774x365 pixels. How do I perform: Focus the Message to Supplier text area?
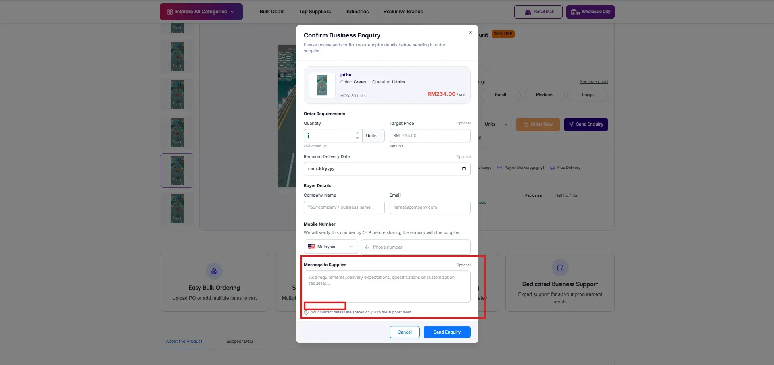pos(387,286)
